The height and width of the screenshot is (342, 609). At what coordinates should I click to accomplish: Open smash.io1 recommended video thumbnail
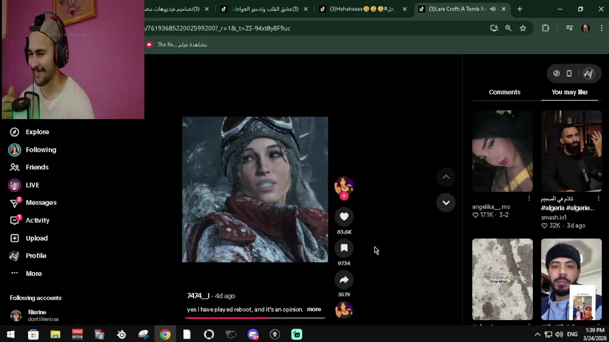tap(571, 151)
